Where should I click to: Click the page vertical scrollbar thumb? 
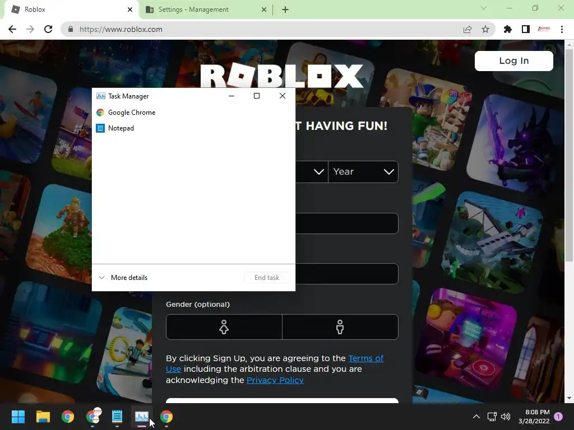pos(569,155)
